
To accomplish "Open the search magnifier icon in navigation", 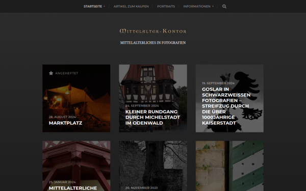I will coord(224,7).
